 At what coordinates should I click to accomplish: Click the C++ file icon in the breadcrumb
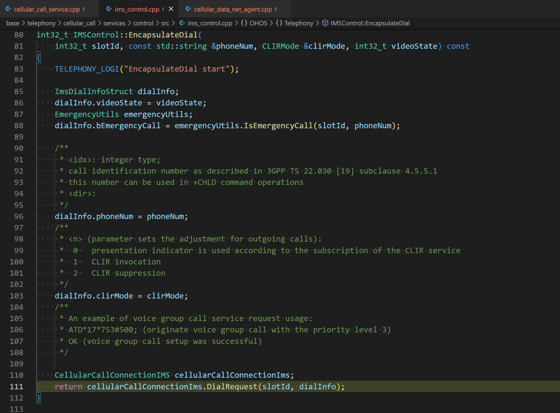pyautogui.click(x=182, y=23)
